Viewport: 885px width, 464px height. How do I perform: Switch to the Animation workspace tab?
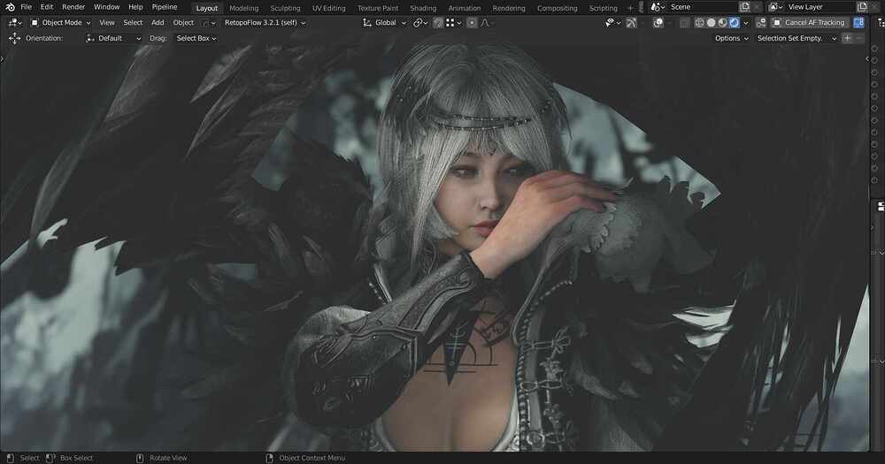[464, 9]
